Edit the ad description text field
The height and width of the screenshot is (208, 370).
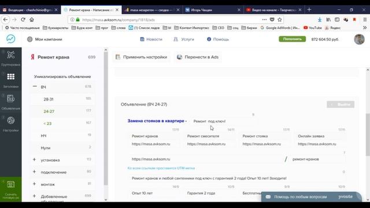tap(236, 179)
